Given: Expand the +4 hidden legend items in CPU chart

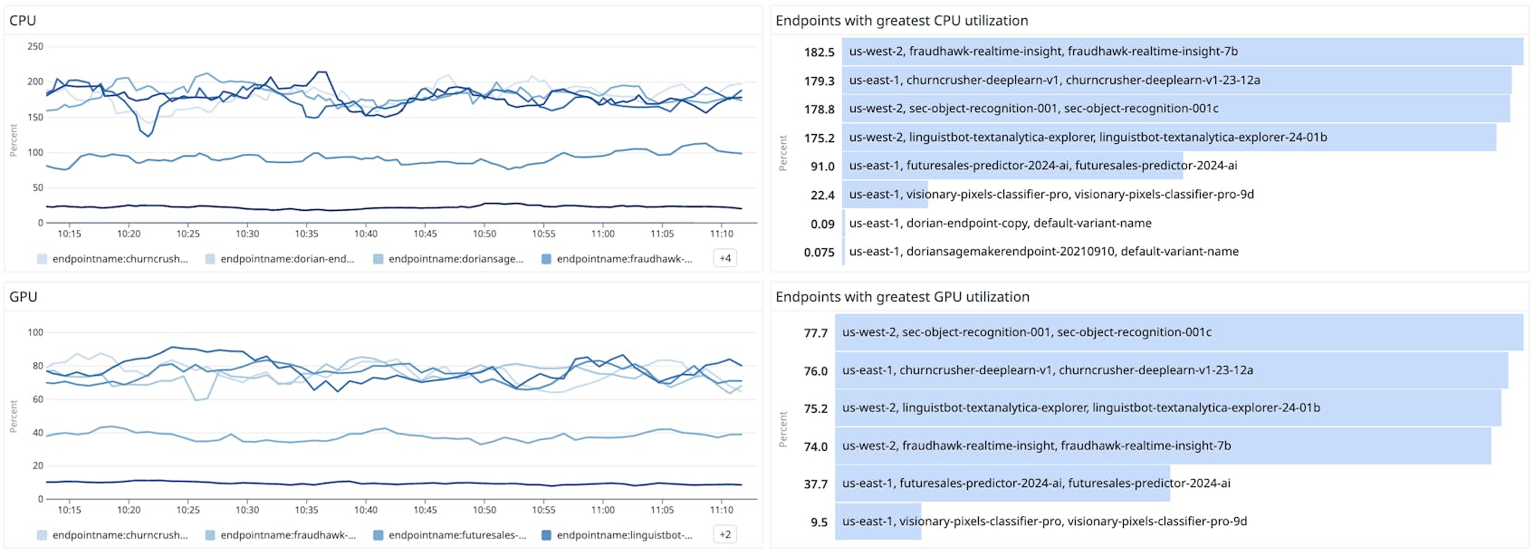Looking at the screenshot, I should tap(725, 258).
